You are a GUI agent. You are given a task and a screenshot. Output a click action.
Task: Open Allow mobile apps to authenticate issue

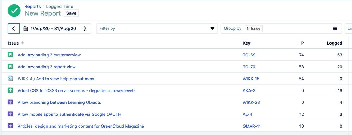click(69, 114)
